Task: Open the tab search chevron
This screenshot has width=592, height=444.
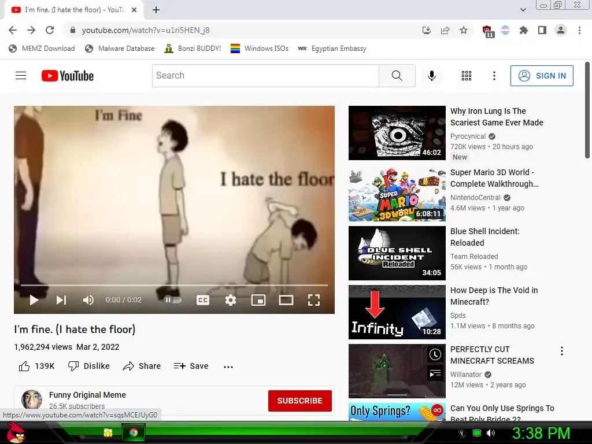Action: pyautogui.click(x=523, y=10)
